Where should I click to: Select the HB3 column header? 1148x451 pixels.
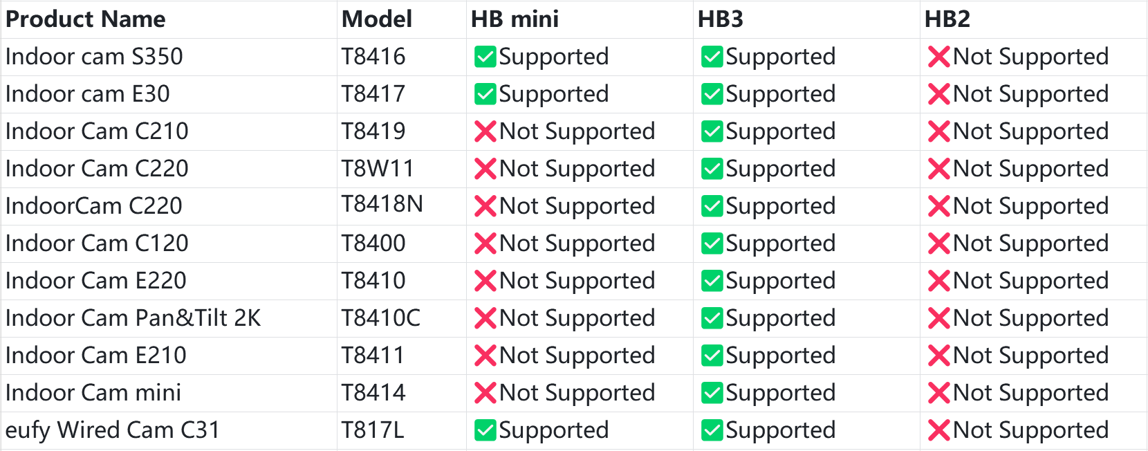coord(720,19)
